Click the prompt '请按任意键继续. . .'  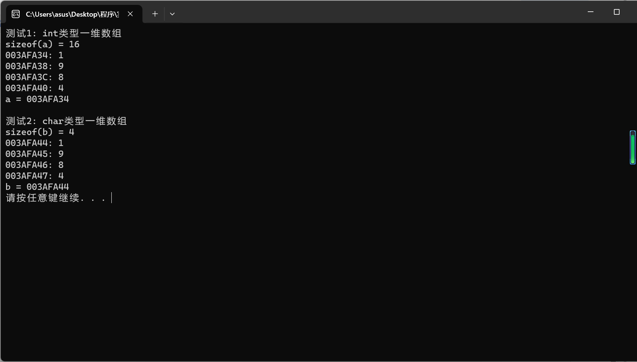pyautogui.click(x=56, y=198)
